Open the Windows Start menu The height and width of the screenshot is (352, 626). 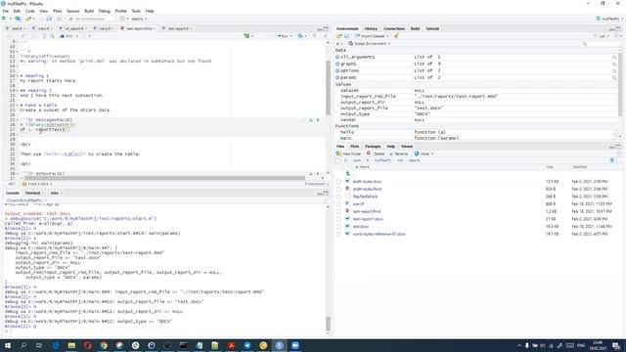tap(7, 345)
